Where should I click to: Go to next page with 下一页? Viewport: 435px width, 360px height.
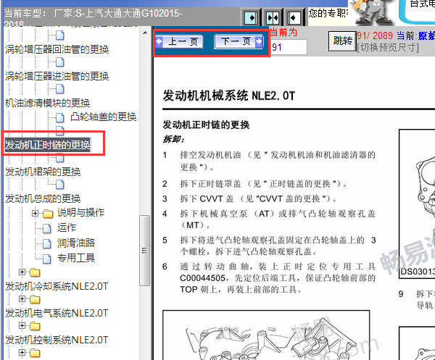239,42
